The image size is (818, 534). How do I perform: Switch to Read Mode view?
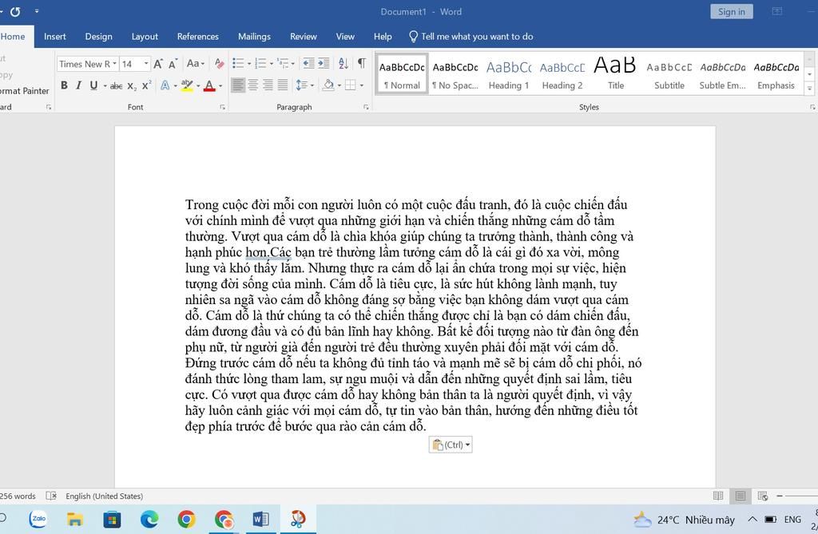coord(718,496)
